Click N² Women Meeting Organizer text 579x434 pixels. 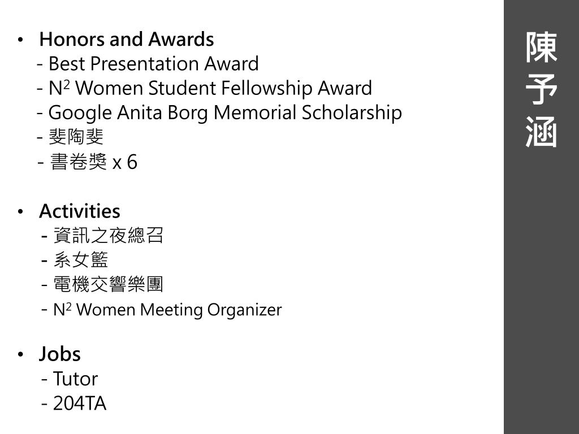pos(162,310)
